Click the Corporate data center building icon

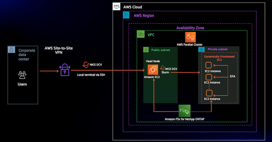pyautogui.click(x=11, y=50)
